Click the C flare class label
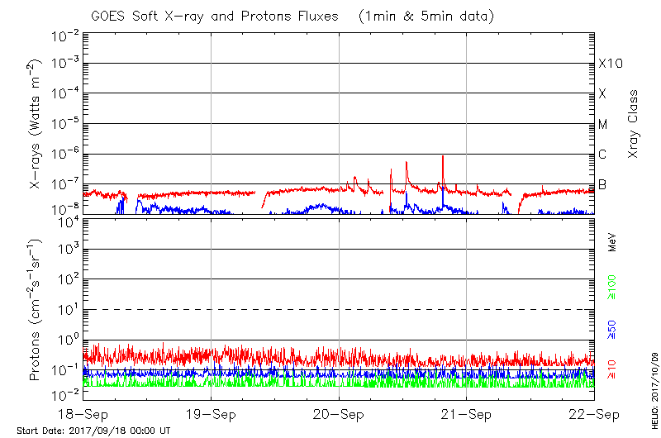Image resolution: width=661 pixels, height=438 pixels. coord(602,155)
